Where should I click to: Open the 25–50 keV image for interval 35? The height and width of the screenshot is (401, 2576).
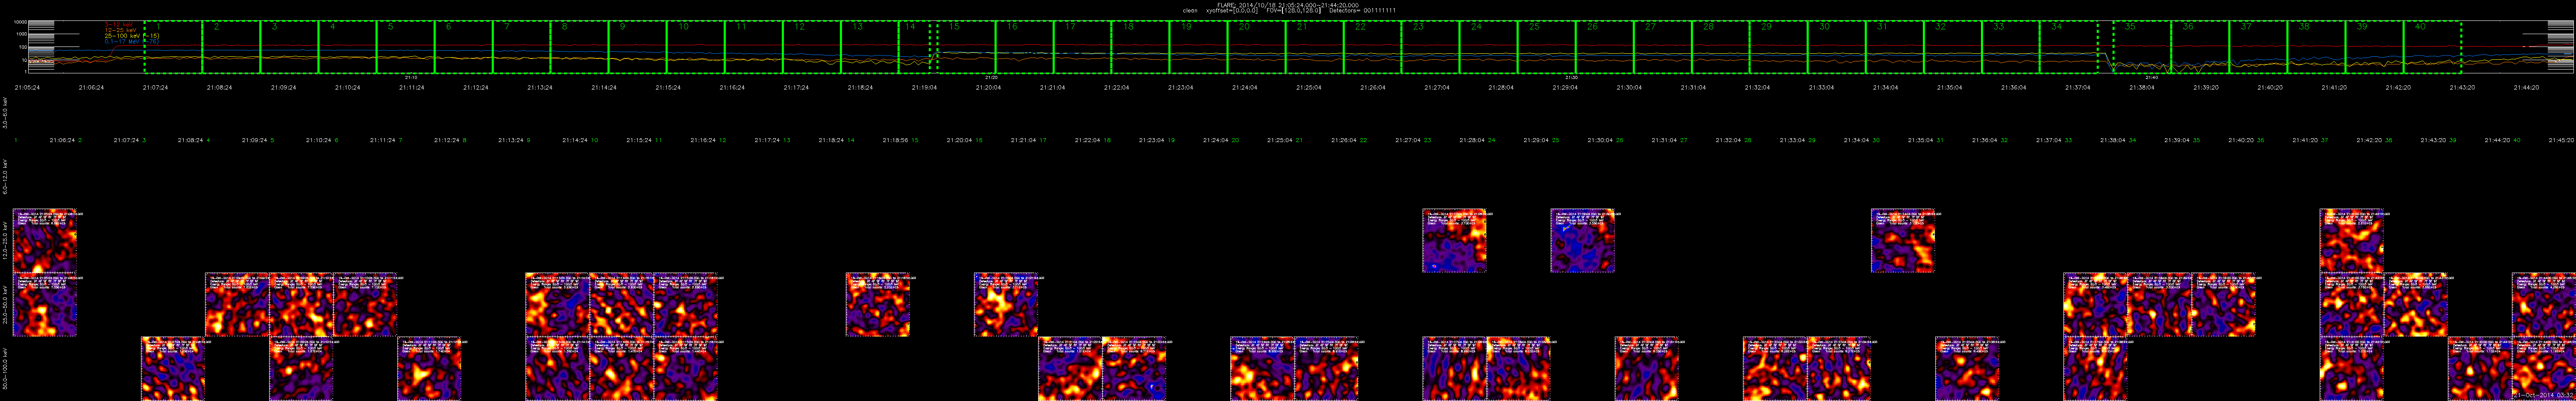click(x=2223, y=304)
